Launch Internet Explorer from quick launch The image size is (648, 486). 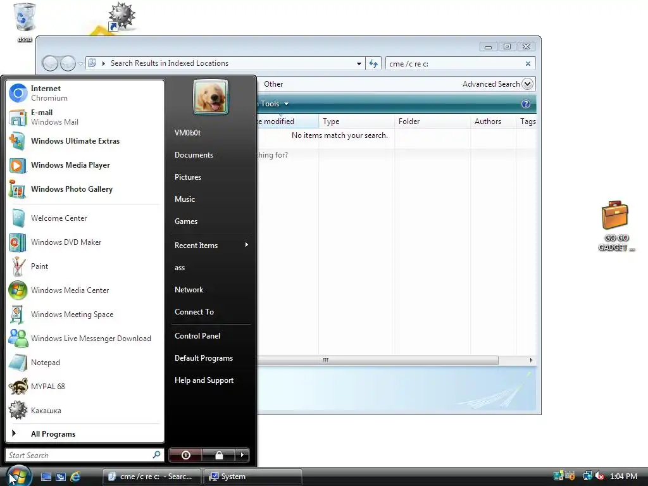pyautogui.click(x=75, y=477)
